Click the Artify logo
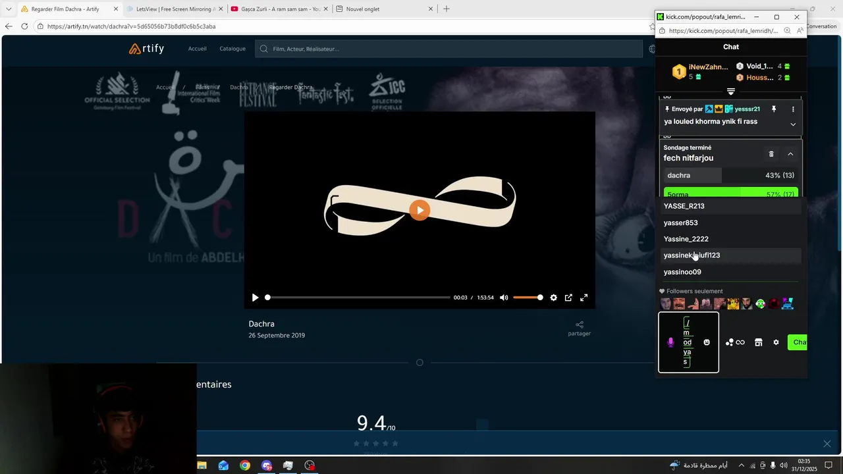The height and width of the screenshot is (474, 843). pyautogui.click(x=146, y=49)
